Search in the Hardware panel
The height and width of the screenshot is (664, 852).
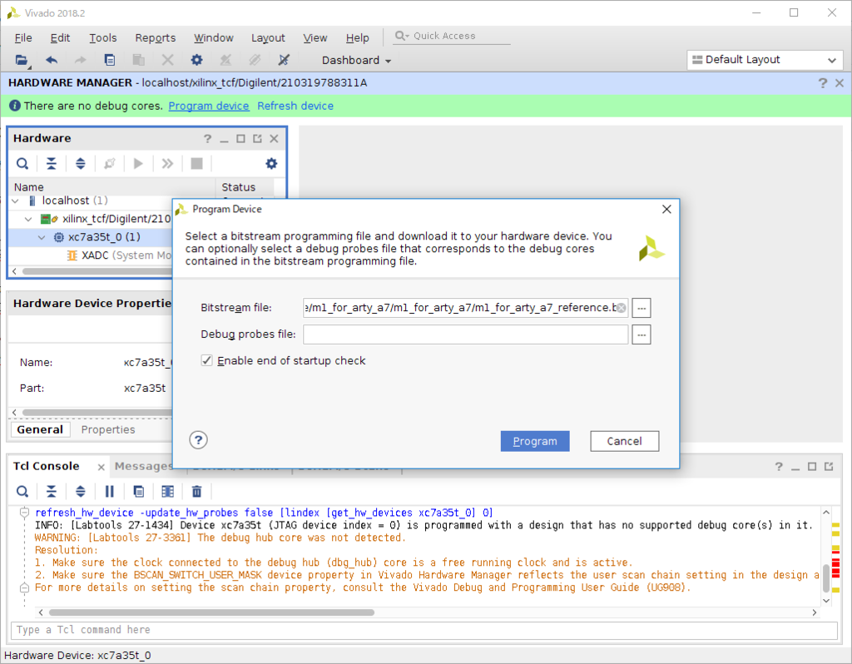[22, 164]
